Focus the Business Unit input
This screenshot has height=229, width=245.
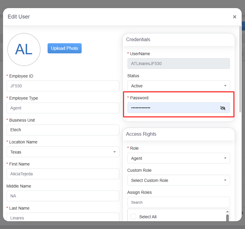(x=63, y=130)
